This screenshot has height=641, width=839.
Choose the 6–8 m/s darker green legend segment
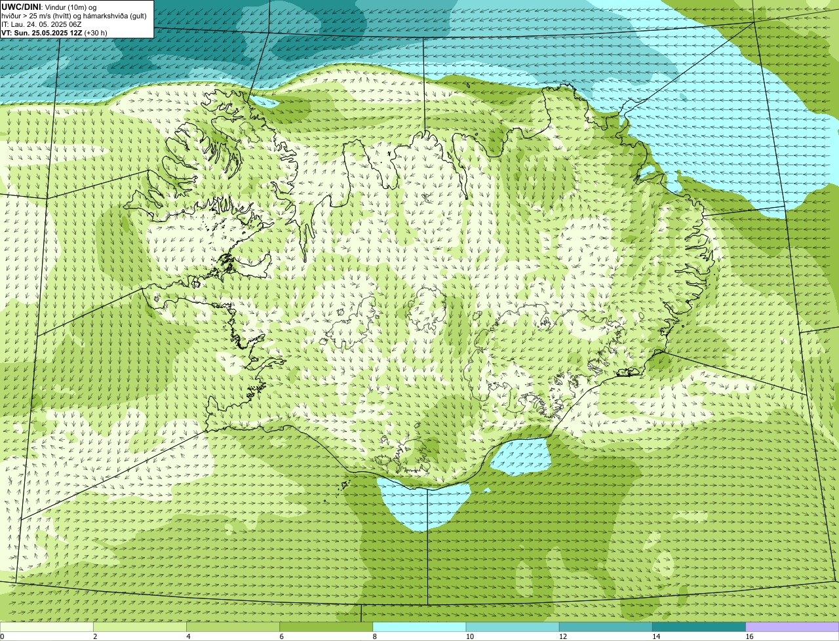326,627
